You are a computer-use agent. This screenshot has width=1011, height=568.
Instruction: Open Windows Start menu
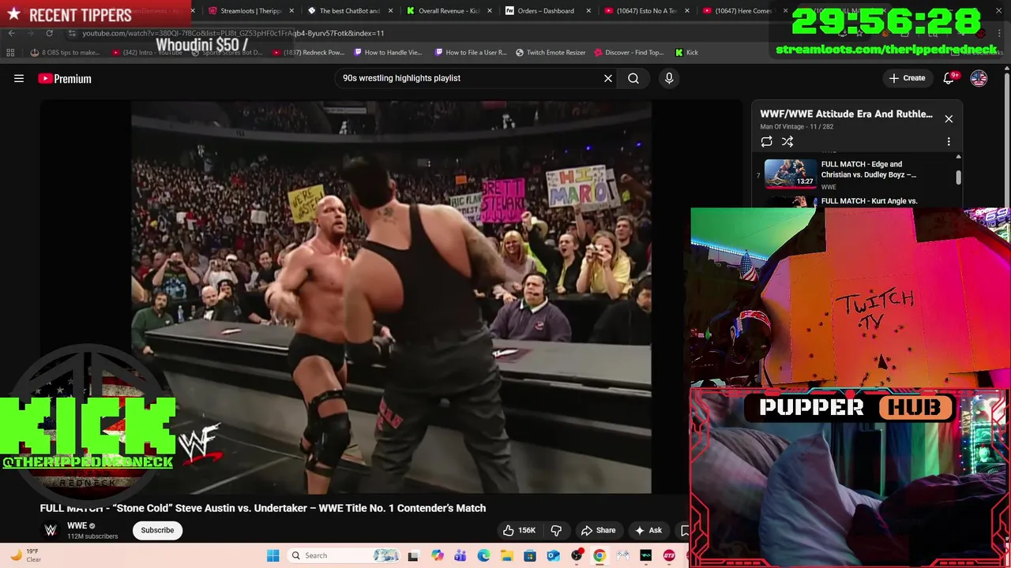272,555
